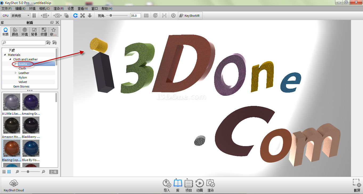Switch library to list view
The height and width of the screenshot is (194, 363).
point(4,172)
